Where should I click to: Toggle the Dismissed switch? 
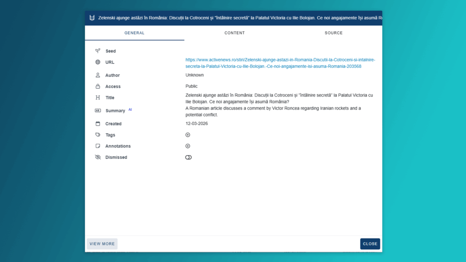point(188,157)
